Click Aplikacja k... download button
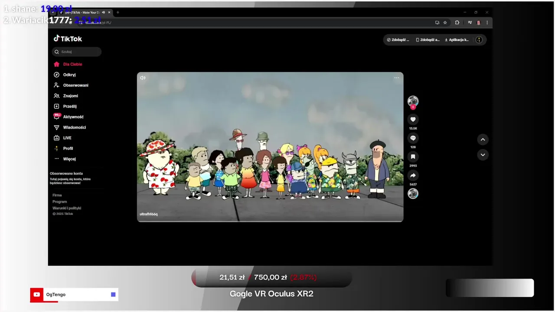Viewport: 555px width, 312px height. 457,40
